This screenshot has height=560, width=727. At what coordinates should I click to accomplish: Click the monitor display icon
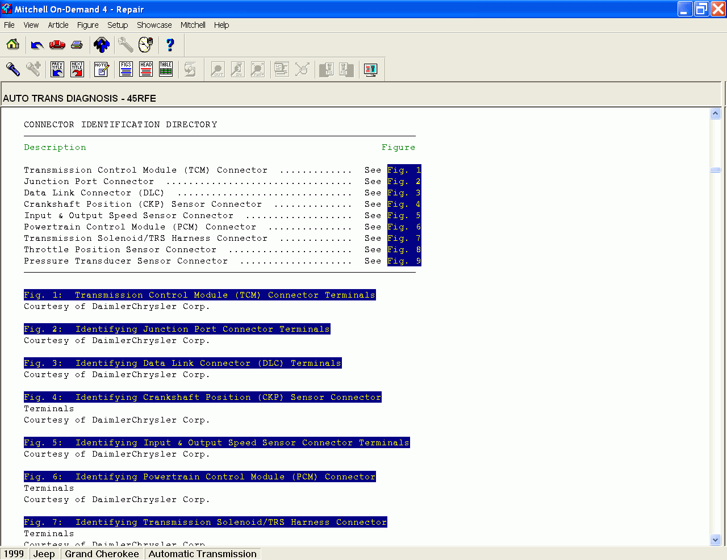pos(371,69)
